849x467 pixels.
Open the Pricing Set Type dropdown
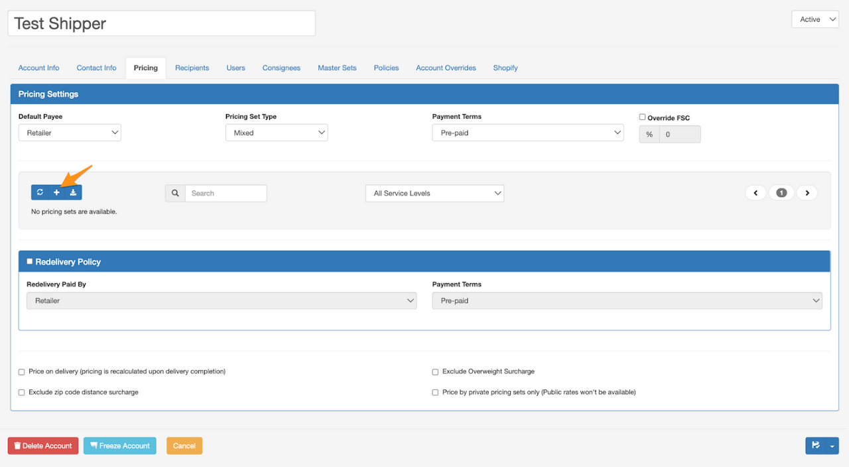point(277,133)
